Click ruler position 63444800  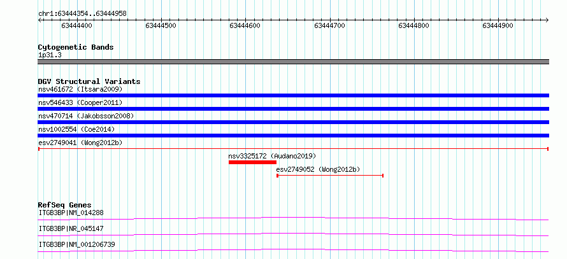(413, 25)
